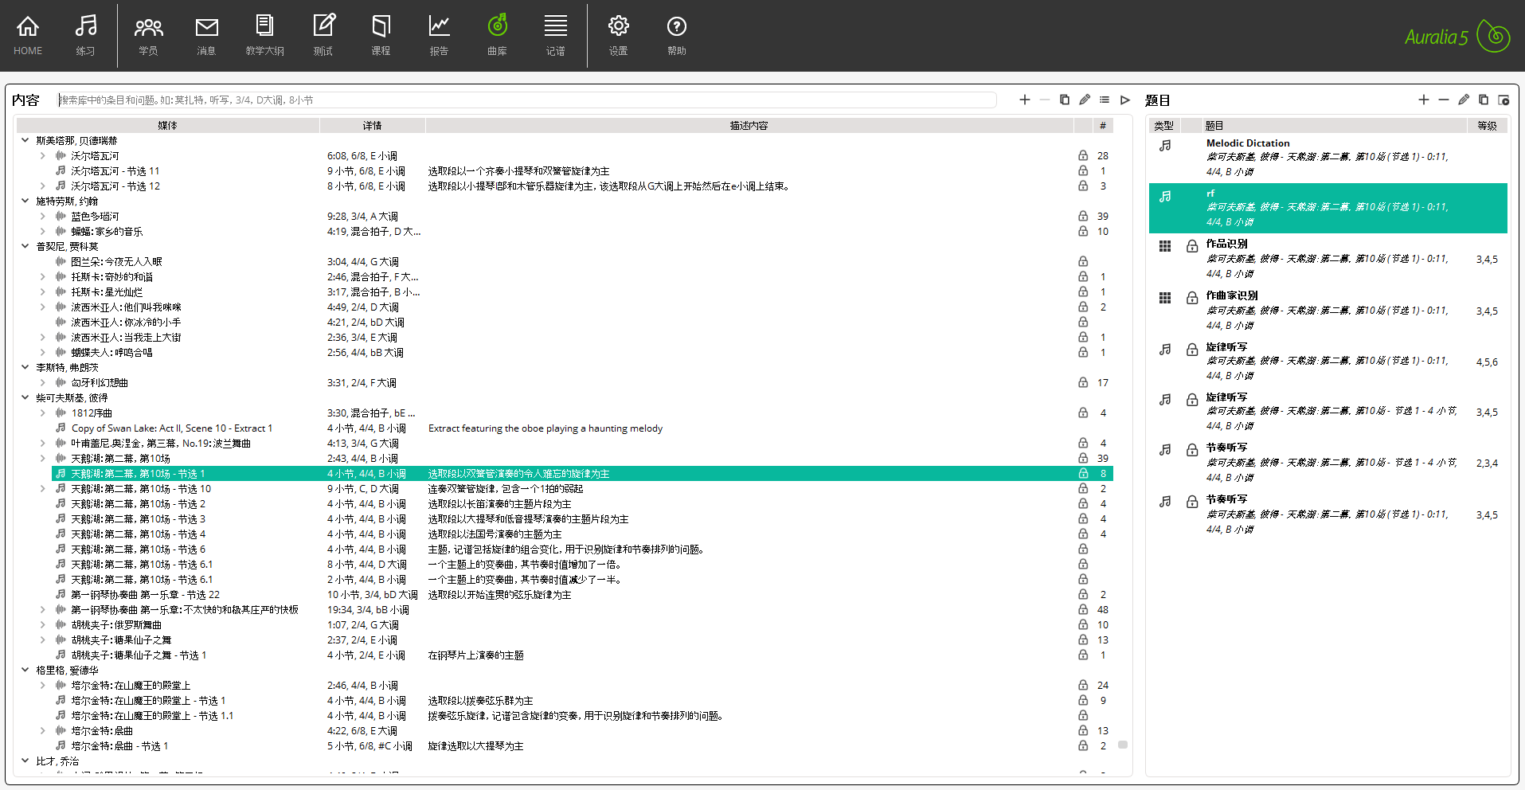This screenshot has width=1525, height=790.
Task: Open the 练习 (practice) section
Action: (86, 36)
